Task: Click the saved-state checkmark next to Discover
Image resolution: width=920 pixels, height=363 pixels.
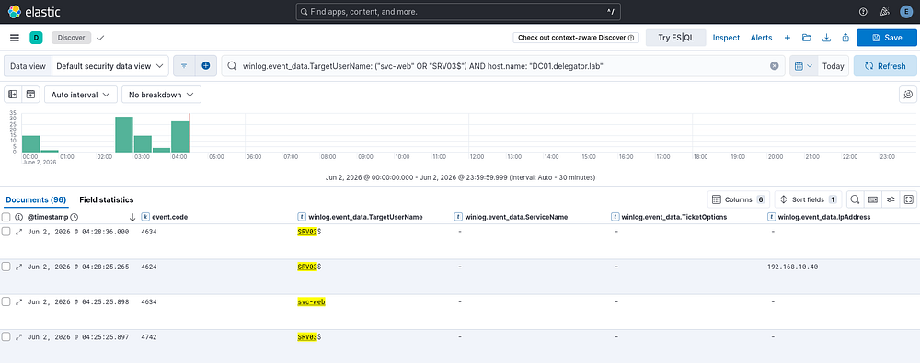Action: [x=100, y=38]
